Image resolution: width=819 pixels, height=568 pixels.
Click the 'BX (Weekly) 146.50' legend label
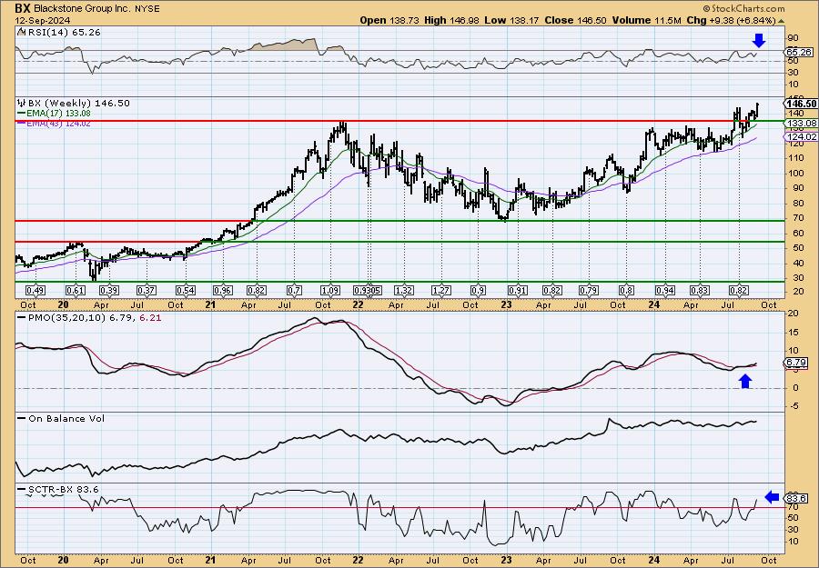(x=78, y=104)
